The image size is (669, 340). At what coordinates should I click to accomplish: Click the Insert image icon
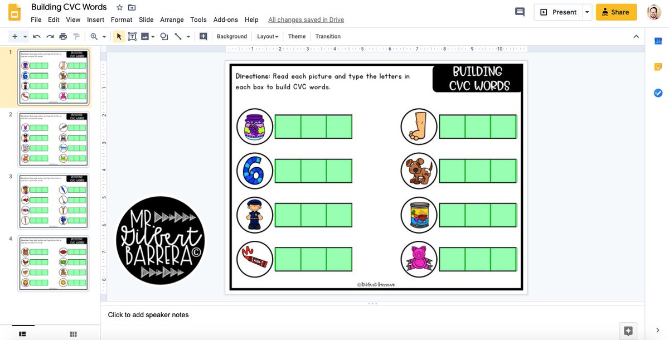coord(145,36)
